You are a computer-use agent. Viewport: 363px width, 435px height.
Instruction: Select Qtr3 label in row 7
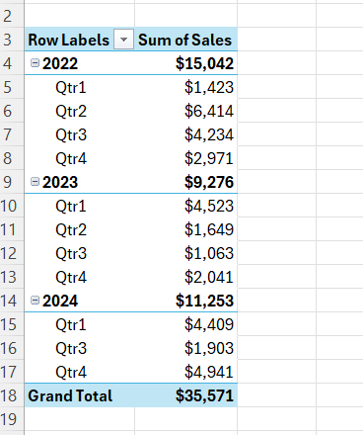click(71, 135)
